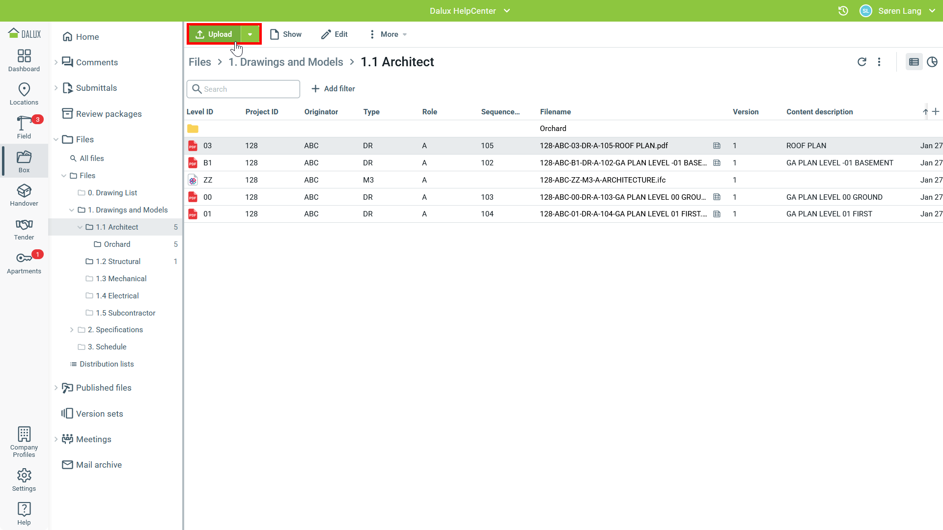Open the Dashboard module
Image resolution: width=943 pixels, height=530 pixels.
tap(24, 60)
